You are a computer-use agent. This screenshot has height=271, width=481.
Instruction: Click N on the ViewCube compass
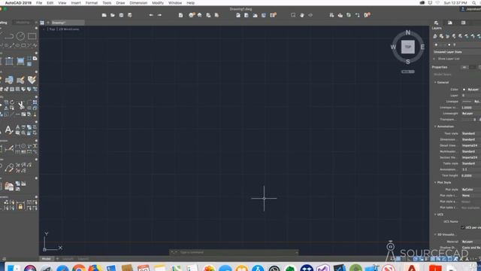pyautogui.click(x=407, y=32)
